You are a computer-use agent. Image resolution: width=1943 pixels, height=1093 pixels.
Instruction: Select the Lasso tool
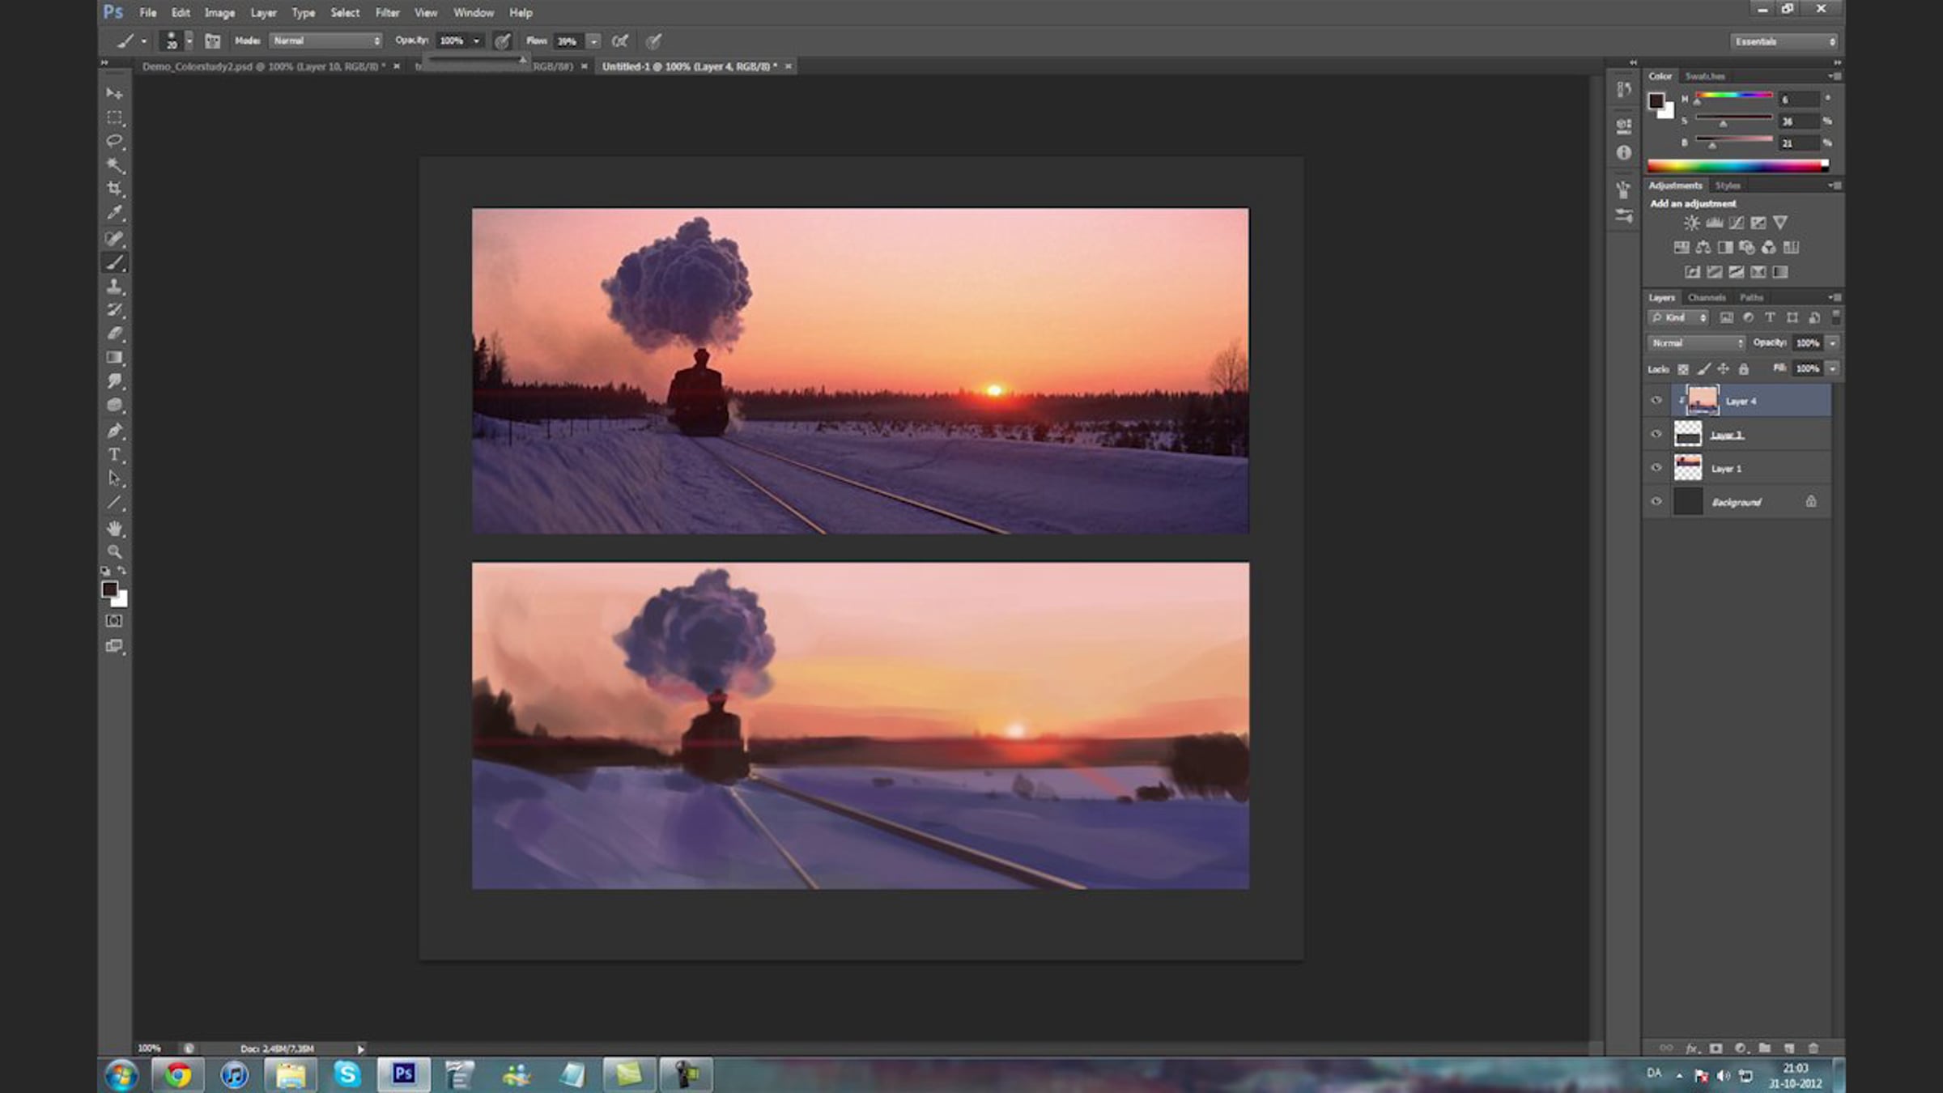point(114,141)
